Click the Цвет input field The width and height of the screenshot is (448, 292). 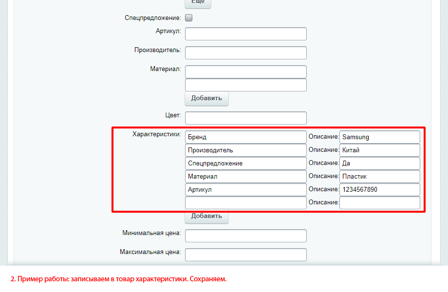(x=245, y=118)
